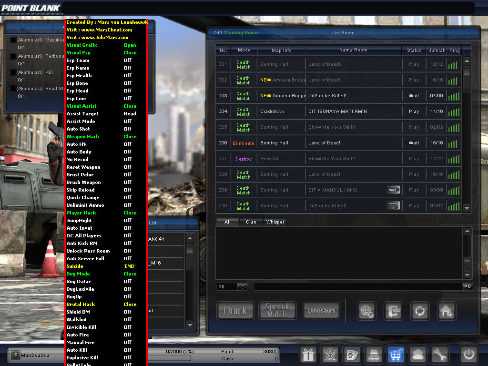Select room 003 Kill! or be Killed!

pos(338,95)
